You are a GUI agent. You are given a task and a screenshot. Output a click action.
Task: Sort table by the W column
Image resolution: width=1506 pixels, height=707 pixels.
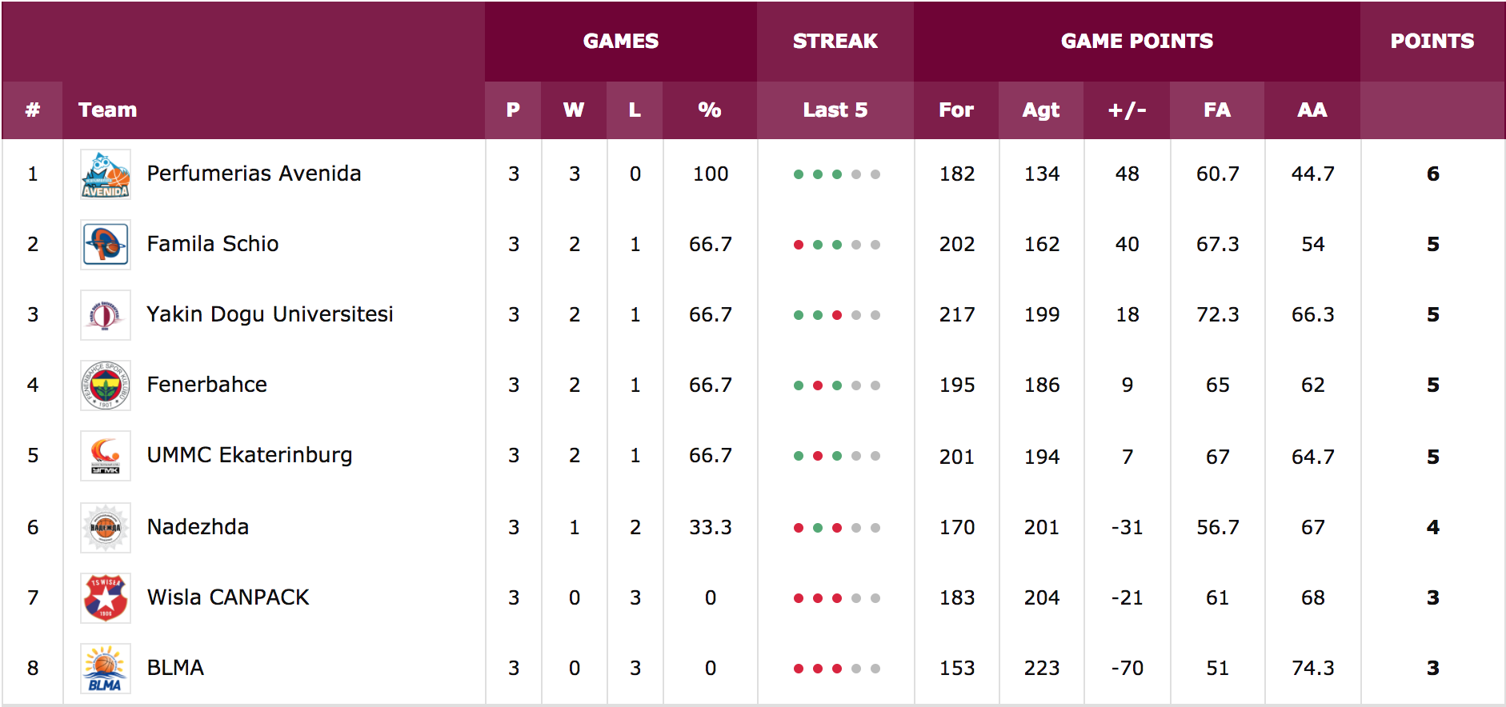pyautogui.click(x=574, y=110)
